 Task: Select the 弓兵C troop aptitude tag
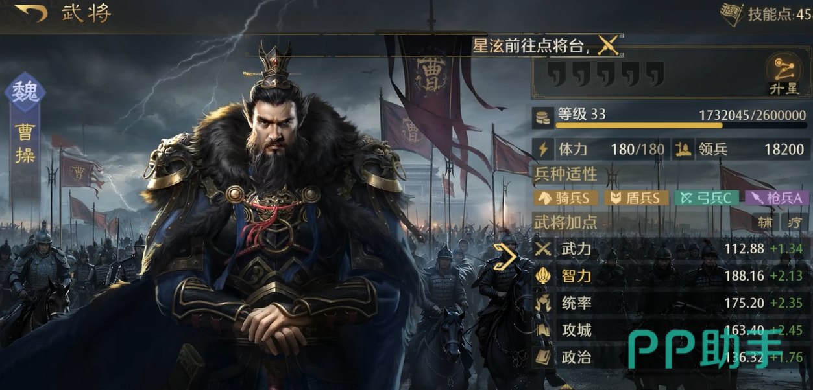pos(707,198)
